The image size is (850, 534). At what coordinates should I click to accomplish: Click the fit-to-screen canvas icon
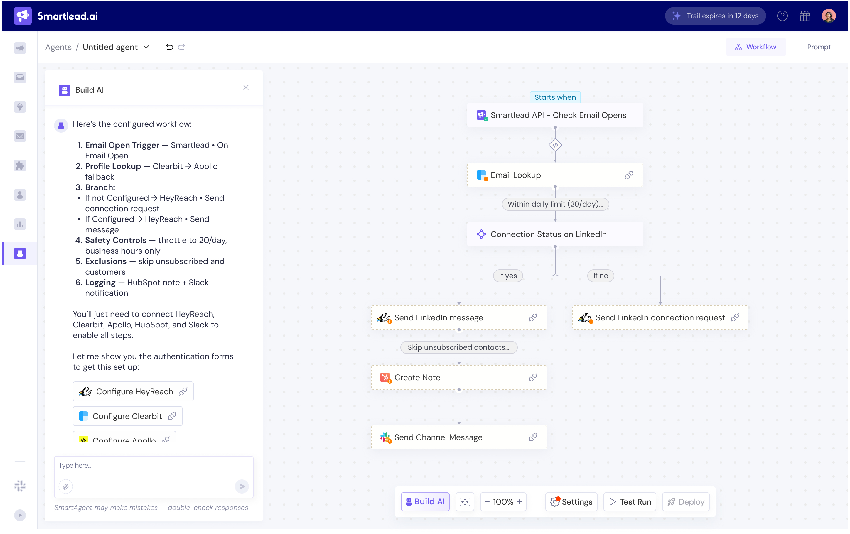(465, 501)
